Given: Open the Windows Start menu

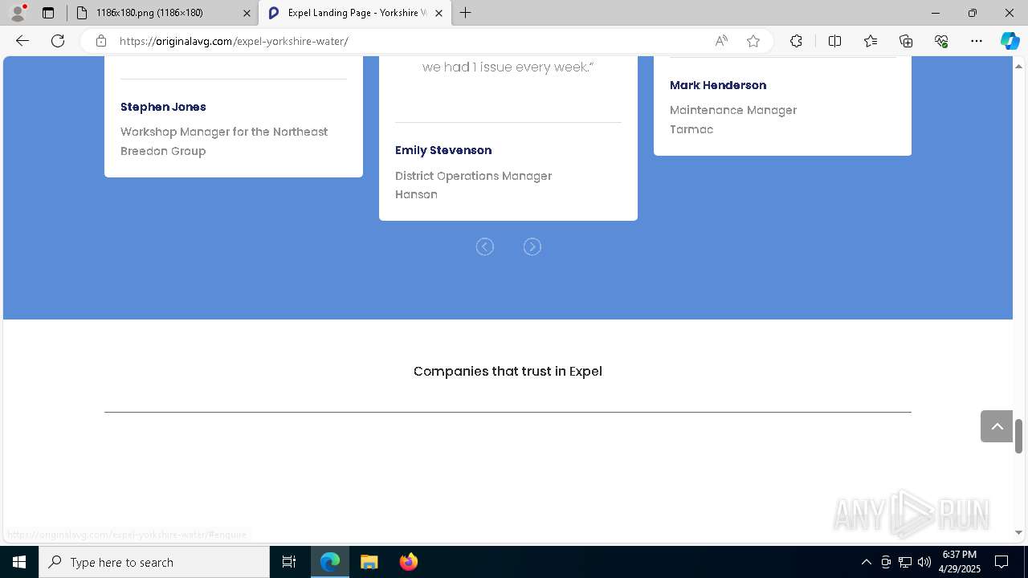Looking at the screenshot, I should pyautogui.click(x=19, y=562).
